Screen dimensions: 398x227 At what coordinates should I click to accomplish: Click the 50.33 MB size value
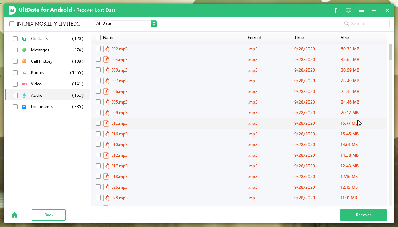(350, 49)
